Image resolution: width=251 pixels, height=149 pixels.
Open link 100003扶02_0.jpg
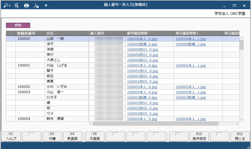(143, 108)
